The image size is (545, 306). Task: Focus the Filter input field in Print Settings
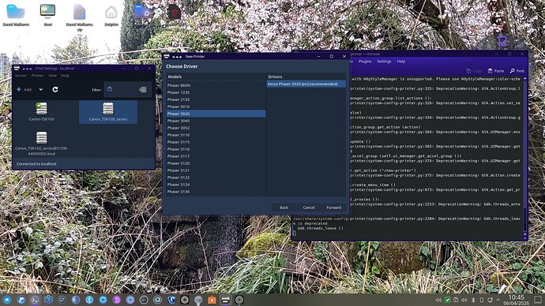click(127, 89)
